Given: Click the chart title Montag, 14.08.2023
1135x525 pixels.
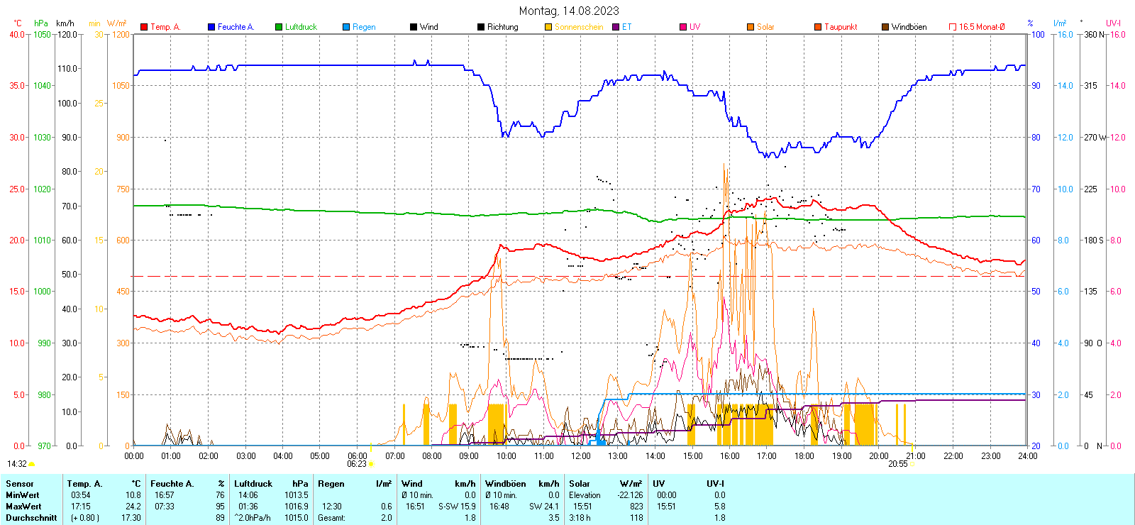Looking at the screenshot, I should coord(568,11).
